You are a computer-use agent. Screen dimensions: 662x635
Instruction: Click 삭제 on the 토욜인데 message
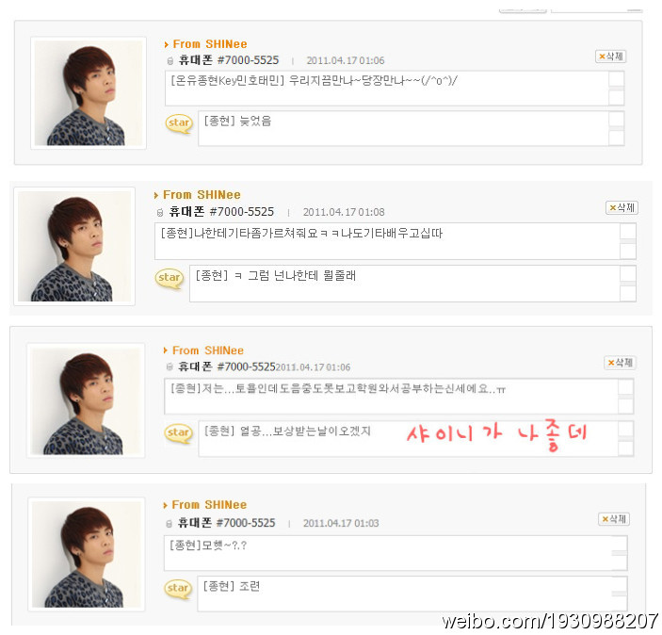coord(620,363)
